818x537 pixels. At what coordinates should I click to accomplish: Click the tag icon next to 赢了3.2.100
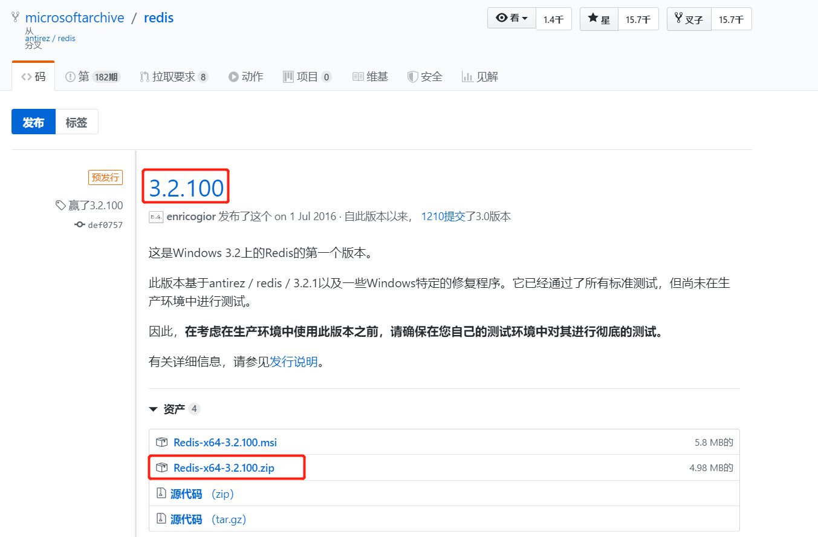pyautogui.click(x=60, y=205)
